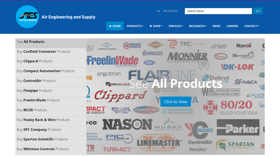Click the Search Store input field

(218, 11)
